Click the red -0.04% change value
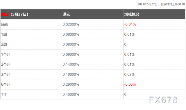Screen dimensions: 186x110 click(130, 24)
